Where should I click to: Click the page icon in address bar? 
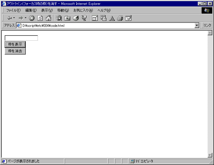pyautogui.click(x=19, y=25)
